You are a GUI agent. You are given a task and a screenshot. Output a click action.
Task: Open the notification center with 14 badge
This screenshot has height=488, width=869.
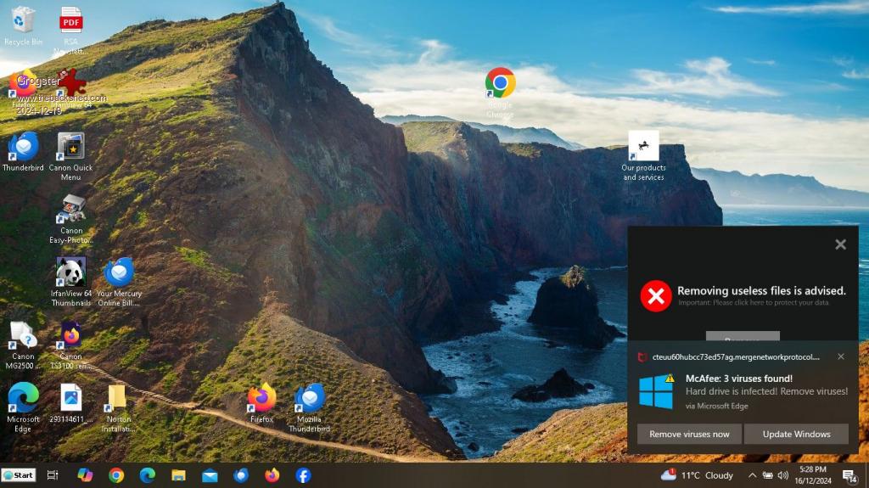pyautogui.click(x=849, y=476)
